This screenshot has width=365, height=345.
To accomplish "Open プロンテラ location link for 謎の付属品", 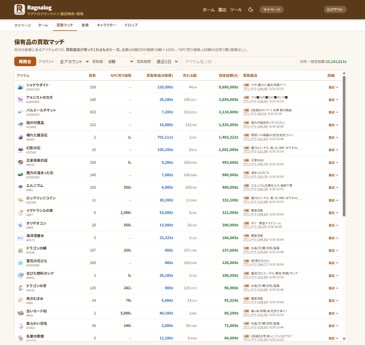I will point(255,127).
